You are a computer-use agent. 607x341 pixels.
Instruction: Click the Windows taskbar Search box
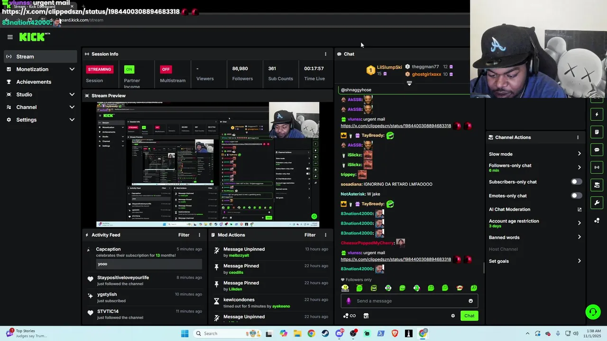point(228,333)
